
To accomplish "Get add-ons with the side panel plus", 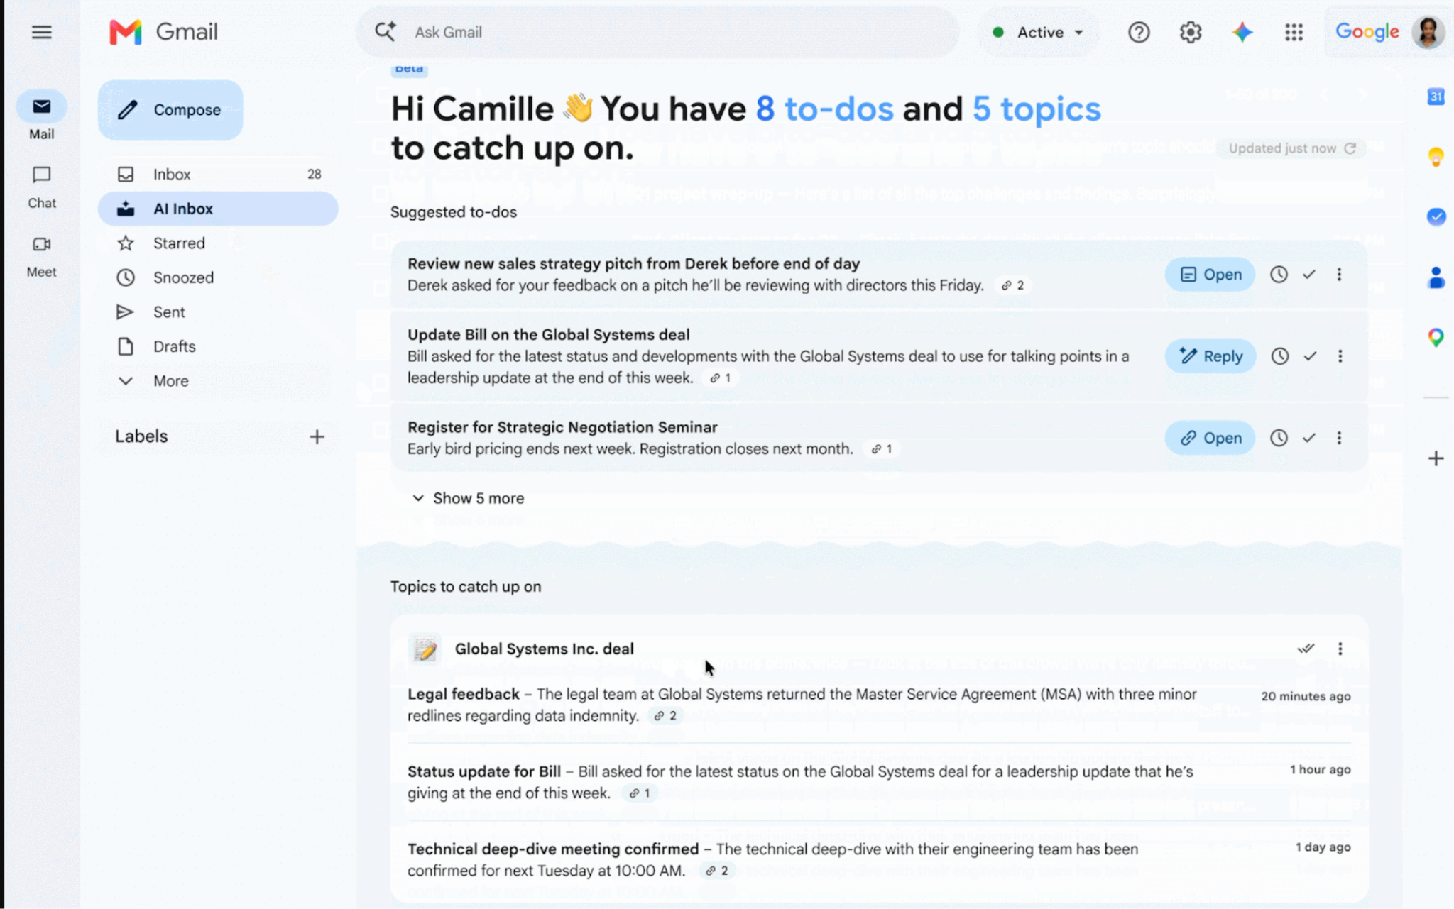I will click(x=1436, y=458).
